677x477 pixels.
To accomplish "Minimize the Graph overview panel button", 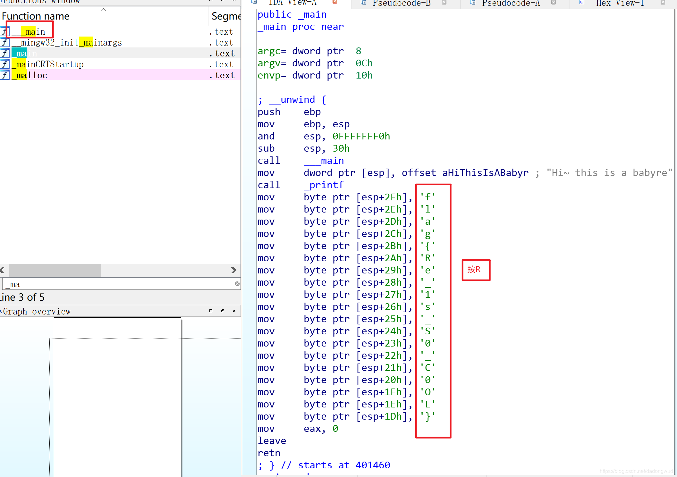I will [211, 311].
